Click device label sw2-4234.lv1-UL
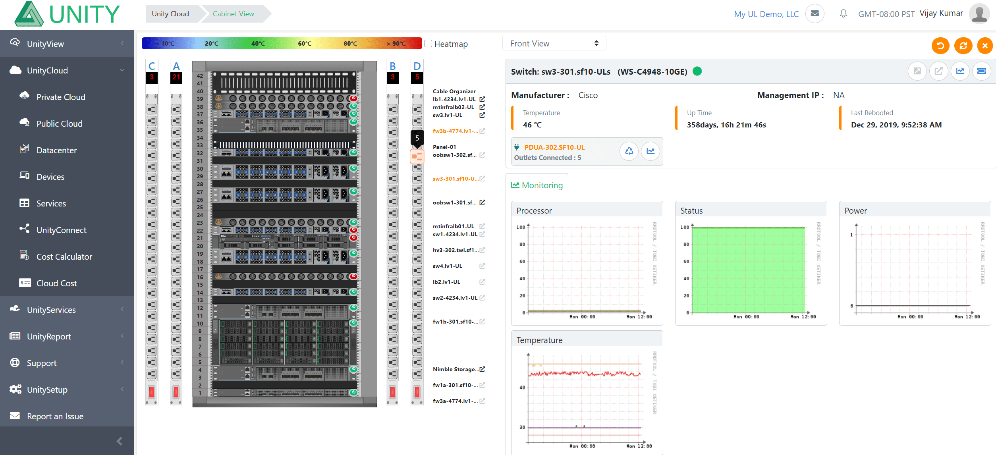 click(x=455, y=298)
